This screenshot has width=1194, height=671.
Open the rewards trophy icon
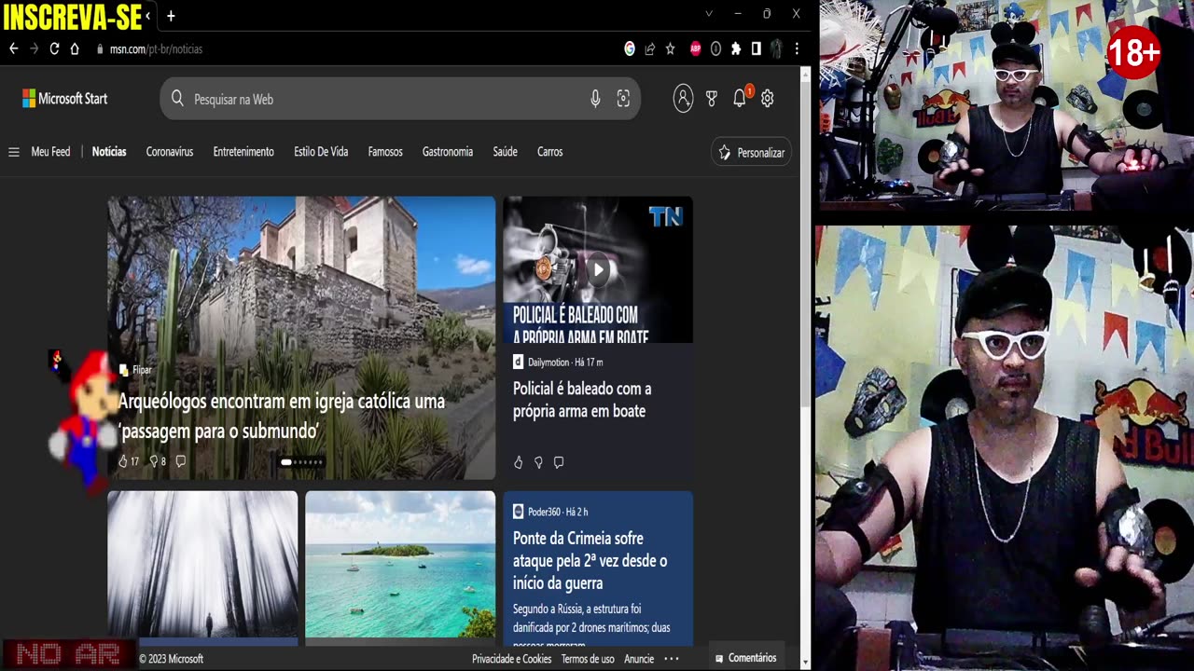coord(712,98)
